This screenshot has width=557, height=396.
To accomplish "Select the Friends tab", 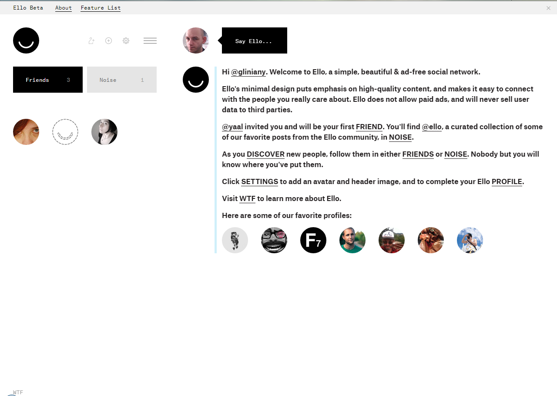I will coord(48,80).
